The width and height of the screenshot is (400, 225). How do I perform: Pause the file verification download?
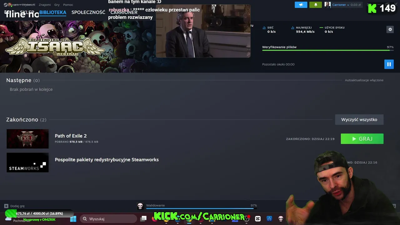click(389, 64)
